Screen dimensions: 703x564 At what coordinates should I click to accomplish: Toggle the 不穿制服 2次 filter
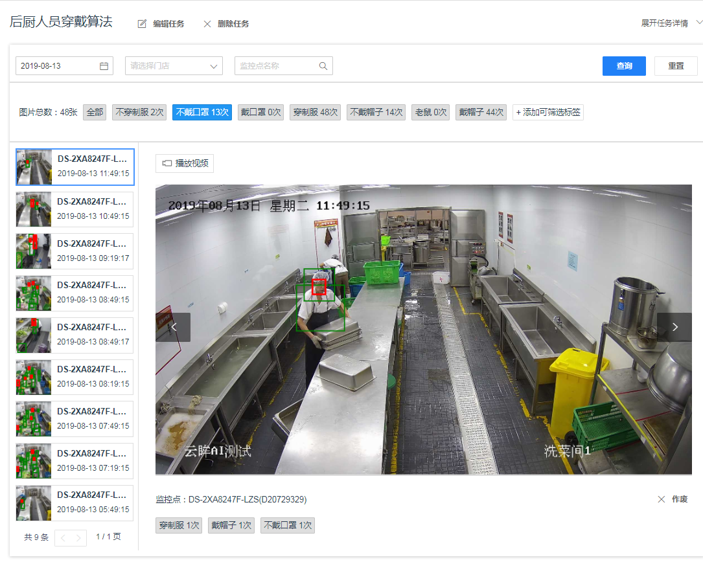(139, 111)
